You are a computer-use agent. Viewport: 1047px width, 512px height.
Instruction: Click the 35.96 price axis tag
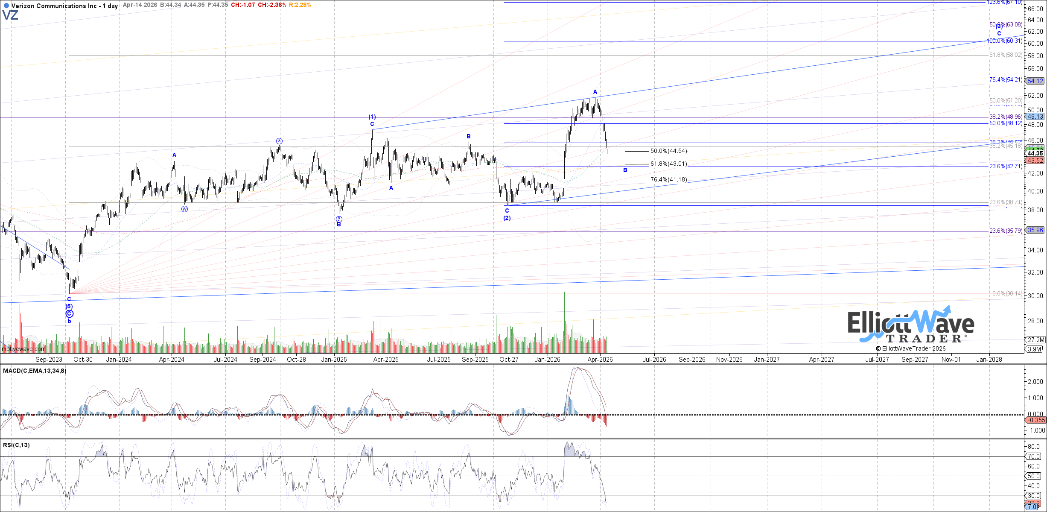(x=1035, y=230)
